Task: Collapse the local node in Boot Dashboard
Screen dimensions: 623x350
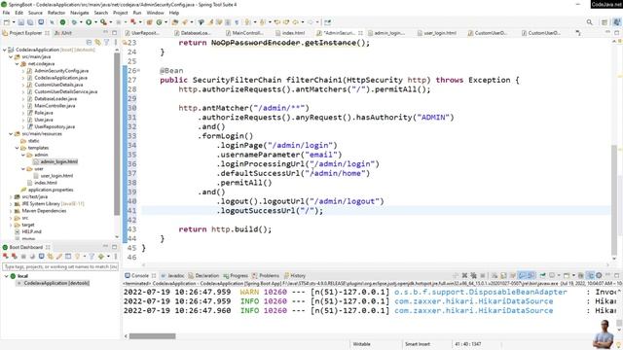Action: coord(6,276)
